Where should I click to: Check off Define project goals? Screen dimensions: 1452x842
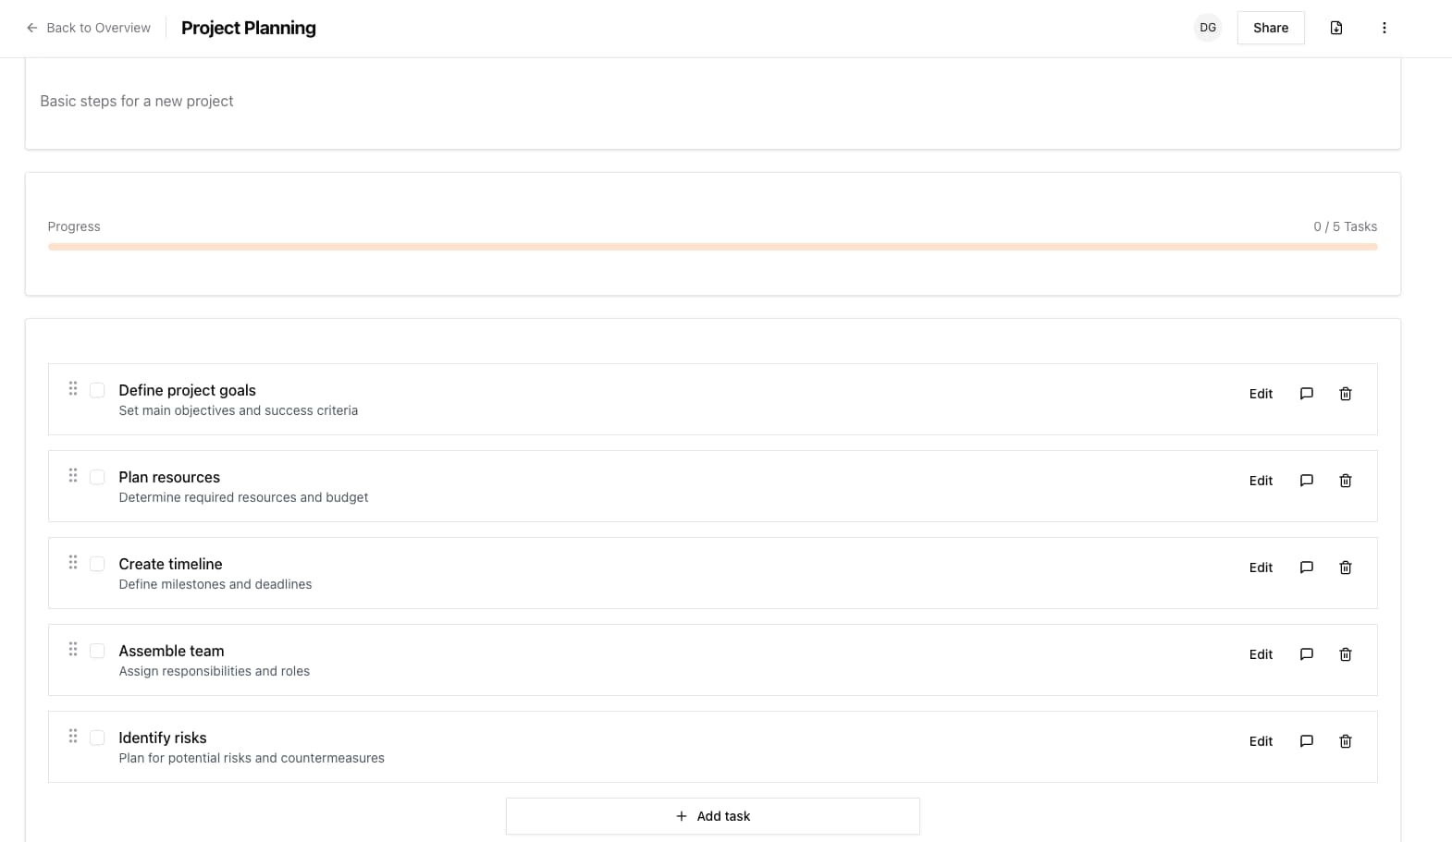97,390
